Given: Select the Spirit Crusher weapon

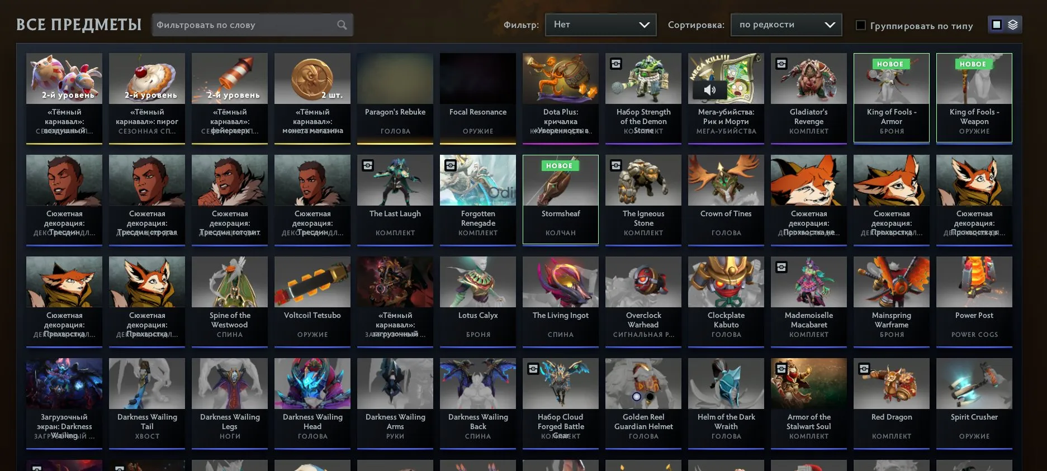Looking at the screenshot, I should pyautogui.click(x=974, y=403).
